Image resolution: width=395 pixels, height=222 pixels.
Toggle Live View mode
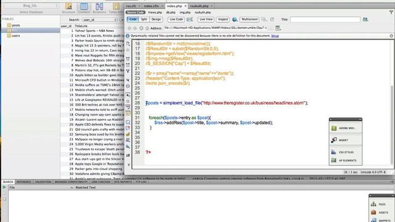pyautogui.click(x=206, y=19)
